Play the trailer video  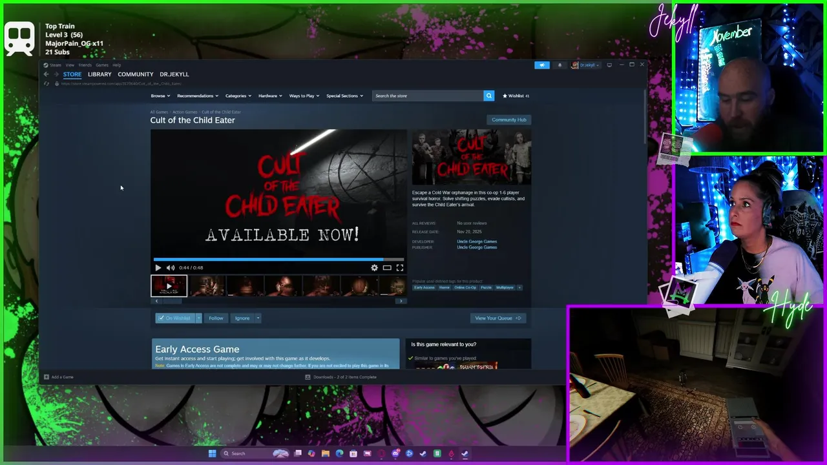[158, 267]
